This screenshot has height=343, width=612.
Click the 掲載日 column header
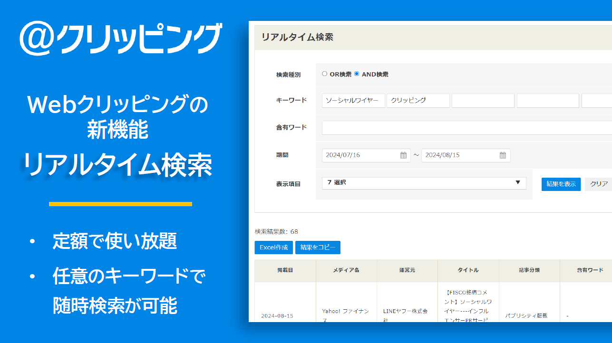point(285,270)
